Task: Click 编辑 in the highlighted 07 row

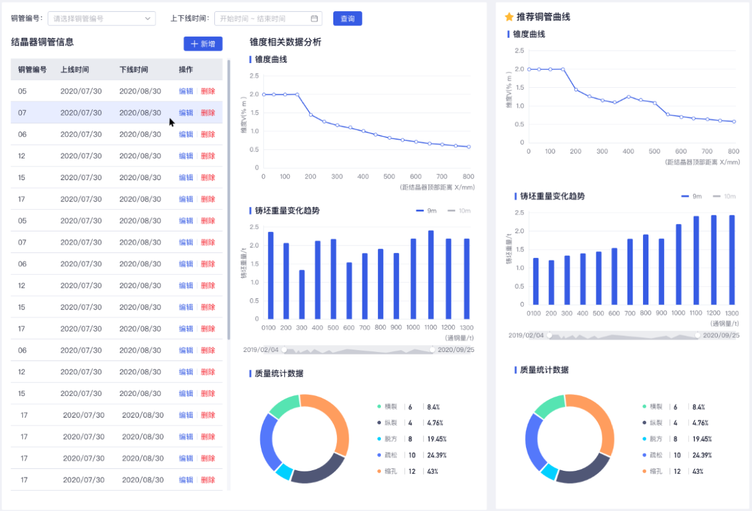Action: click(x=186, y=113)
